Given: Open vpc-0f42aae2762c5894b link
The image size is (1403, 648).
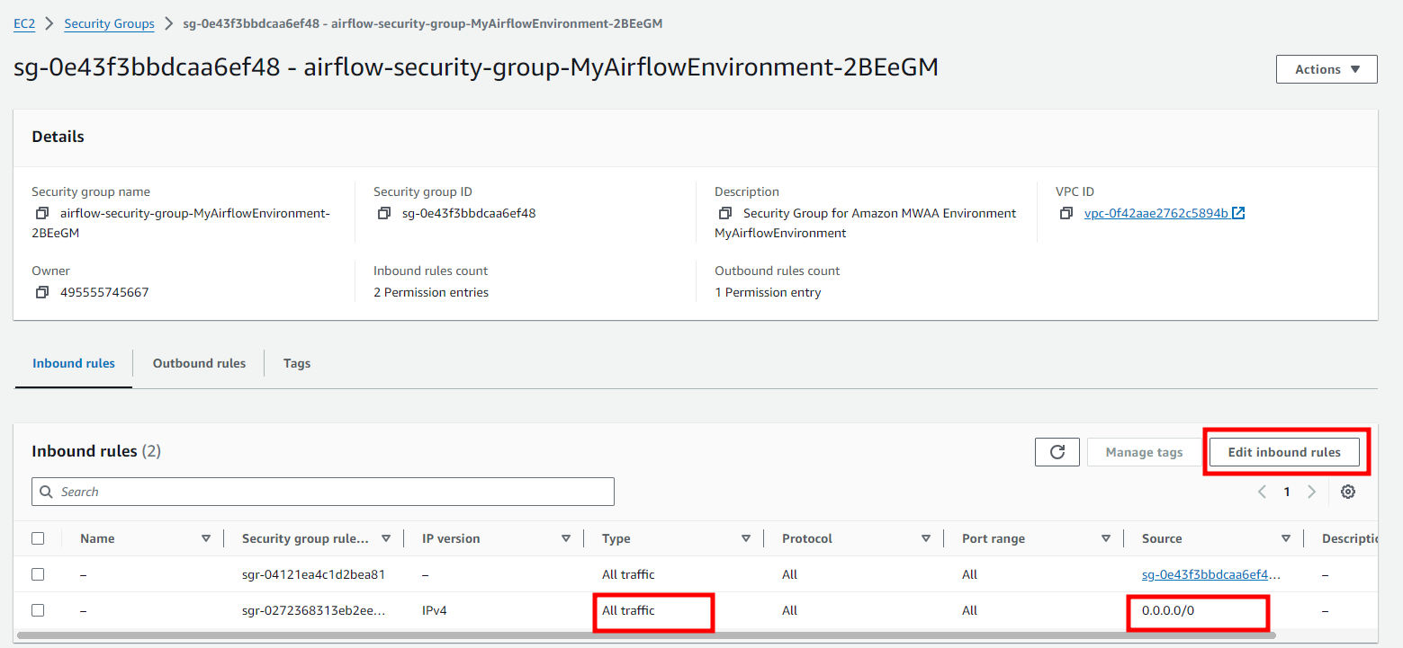Looking at the screenshot, I should click(x=1156, y=214).
